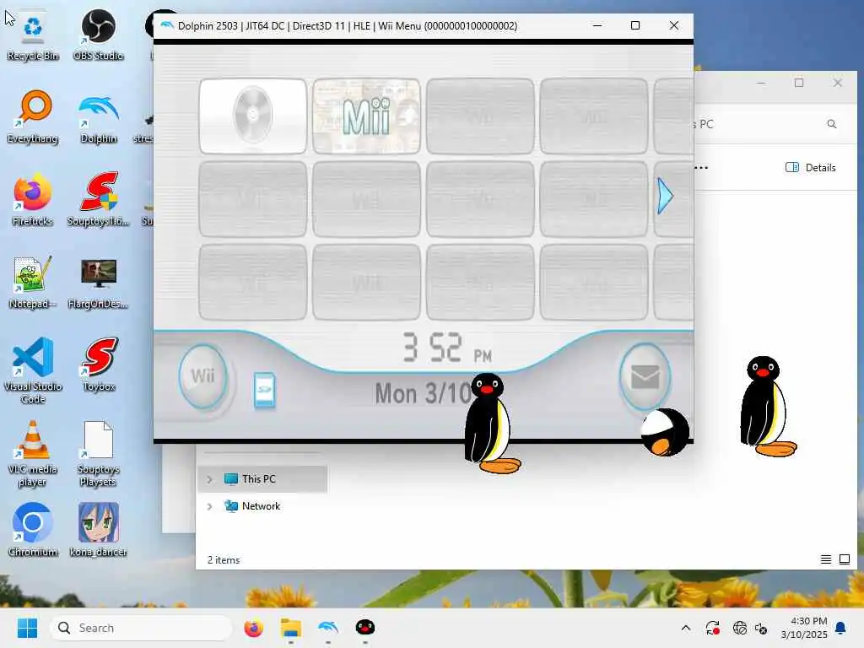Show hidden system tray icons
This screenshot has width=864, height=648.
pyautogui.click(x=685, y=628)
